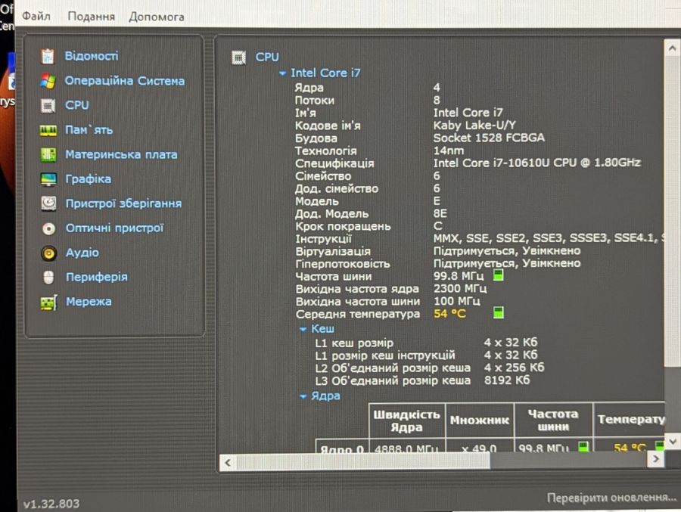Click the horizontal scrollbar thumb

363,462
